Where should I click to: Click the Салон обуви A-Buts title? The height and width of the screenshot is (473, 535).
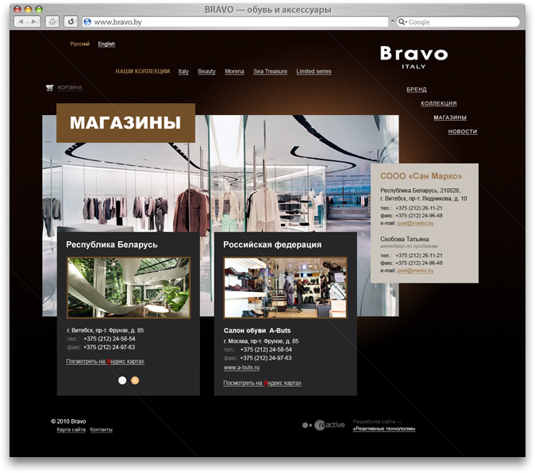[x=257, y=330]
